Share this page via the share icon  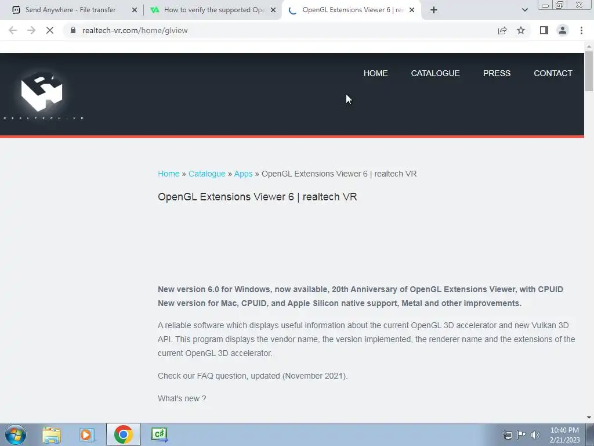click(x=502, y=30)
